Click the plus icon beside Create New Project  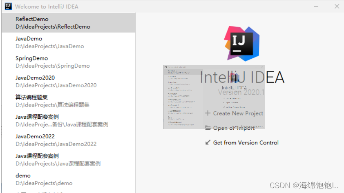tap(208, 113)
